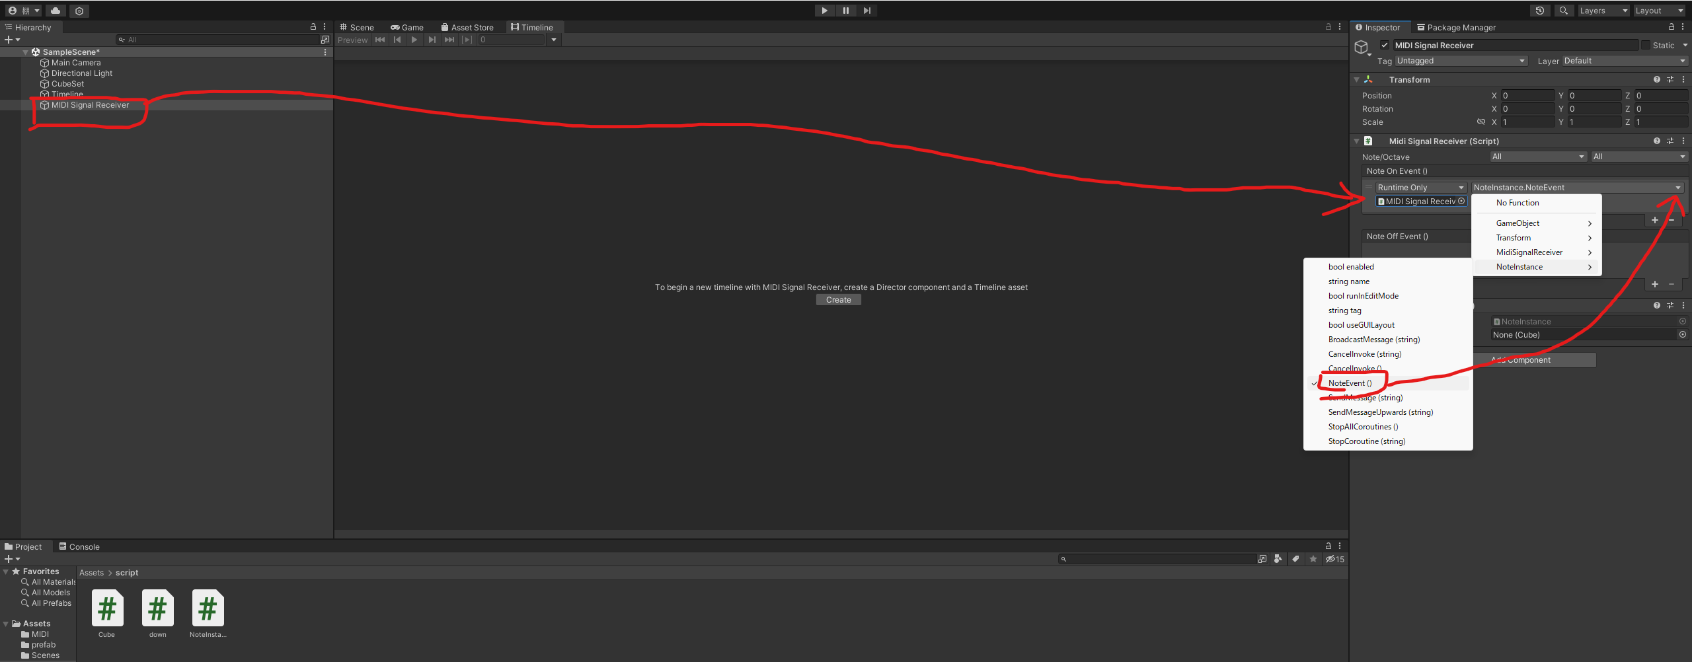The width and height of the screenshot is (1692, 662).
Task: Open the Layout dropdown
Action: (1659, 11)
